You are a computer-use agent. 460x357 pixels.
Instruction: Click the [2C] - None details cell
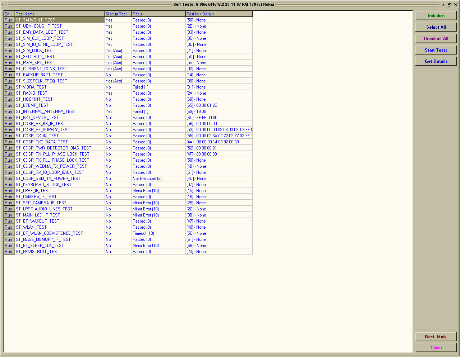219,209
